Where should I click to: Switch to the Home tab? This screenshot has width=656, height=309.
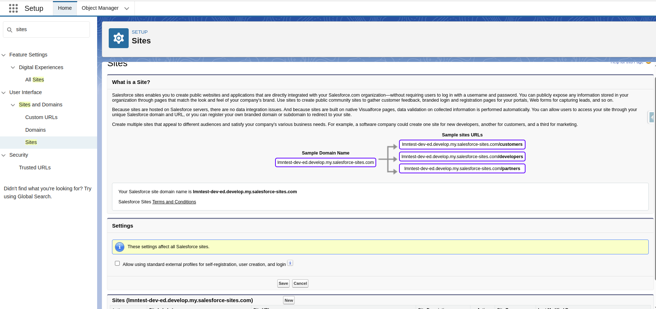pyautogui.click(x=65, y=8)
